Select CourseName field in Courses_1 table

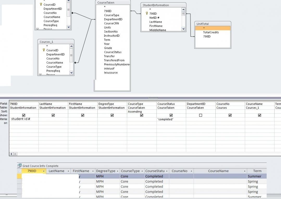[x=55, y=63]
